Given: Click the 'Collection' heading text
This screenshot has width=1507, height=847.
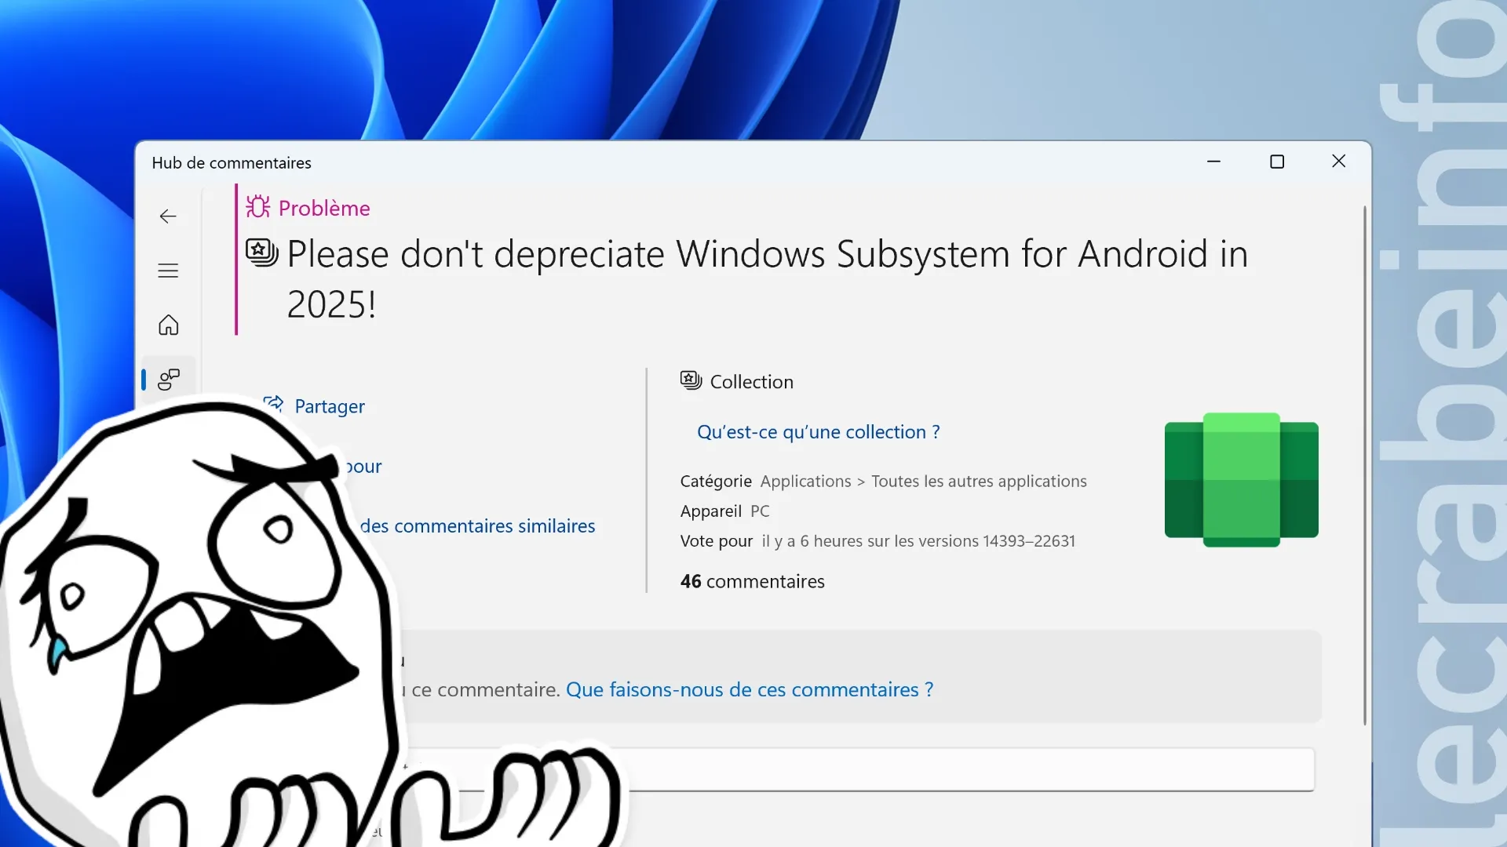Looking at the screenshot, I should 751,382.
